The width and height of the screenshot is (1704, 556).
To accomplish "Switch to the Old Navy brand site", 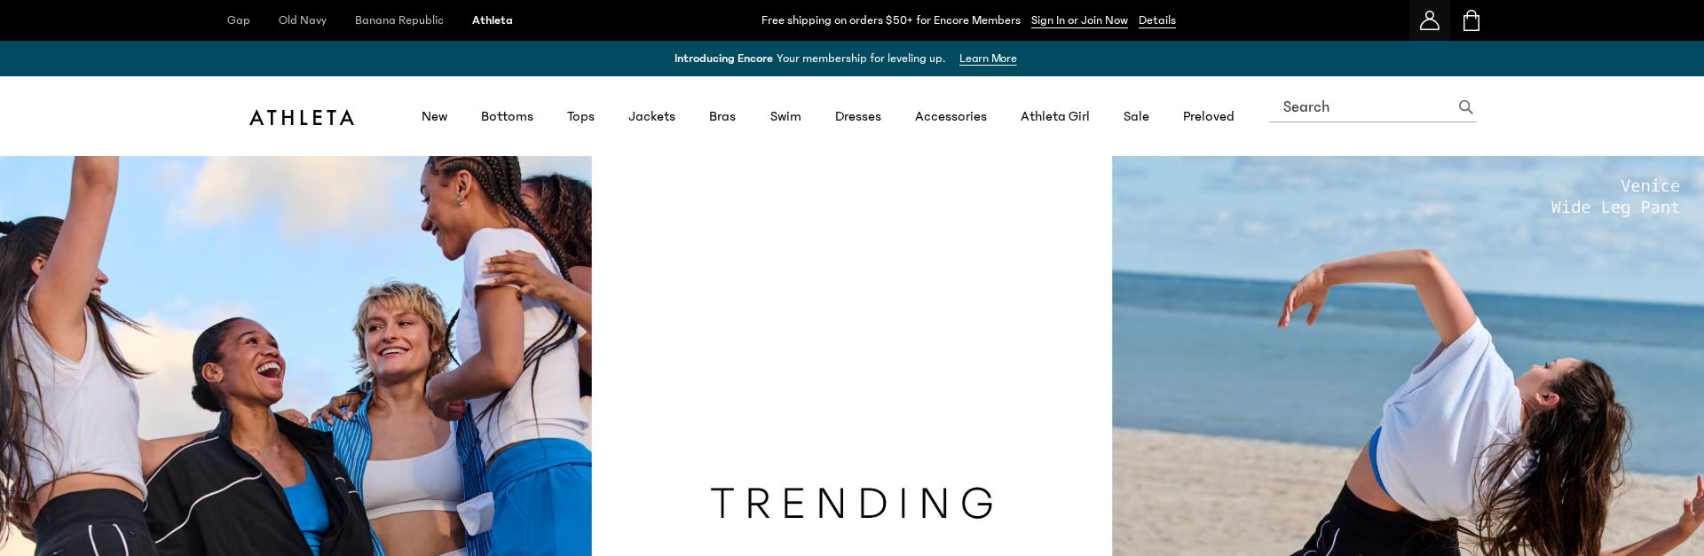I will [x=303, y=20].
